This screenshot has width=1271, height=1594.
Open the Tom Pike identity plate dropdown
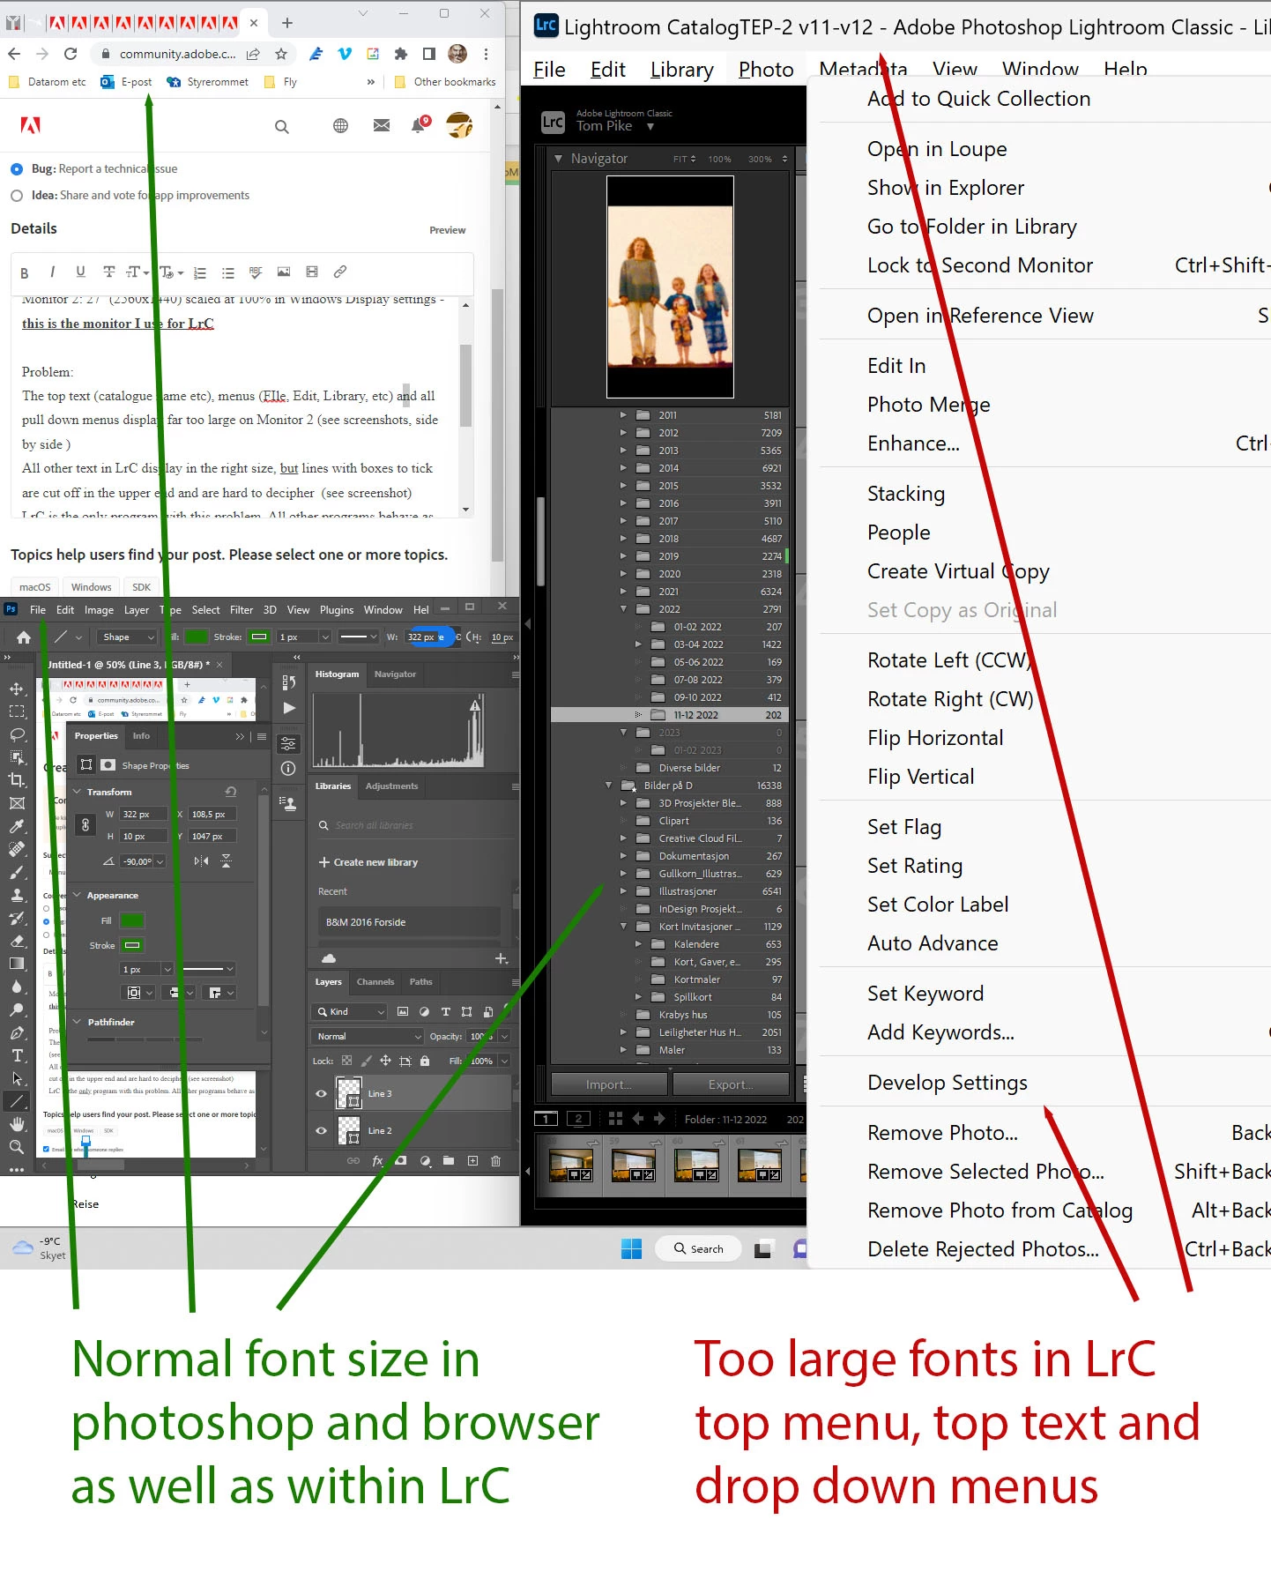point(650,126)
